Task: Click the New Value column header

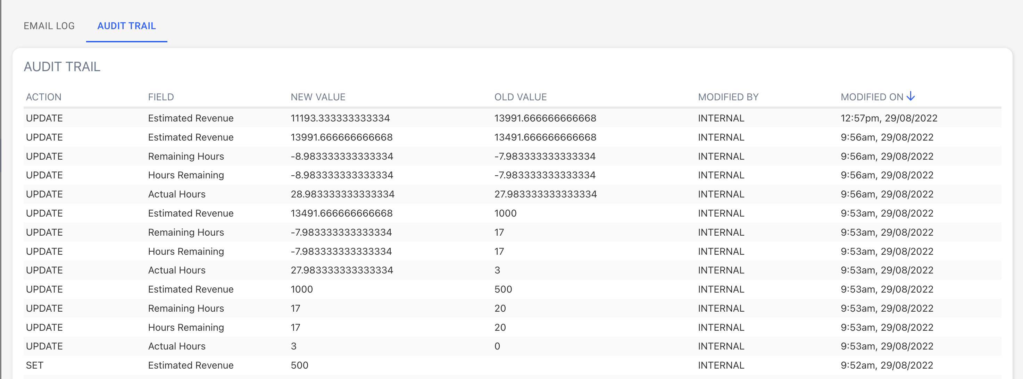Action: pos(318,97)
